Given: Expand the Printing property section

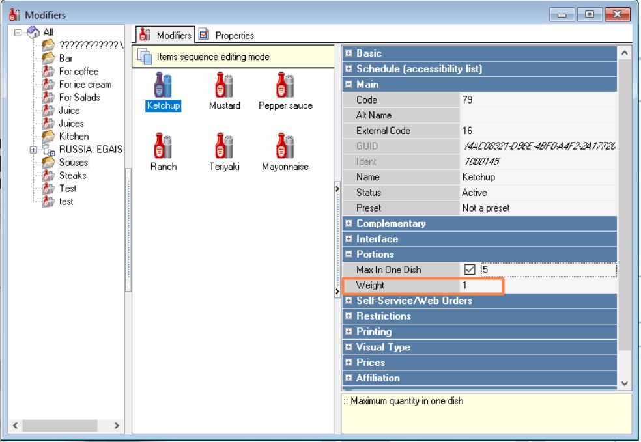Looking at the screenshot, I should (x=349, y=331).
